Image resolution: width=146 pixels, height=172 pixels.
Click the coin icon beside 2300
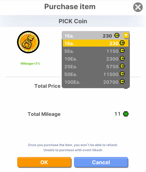coord(122,59)
